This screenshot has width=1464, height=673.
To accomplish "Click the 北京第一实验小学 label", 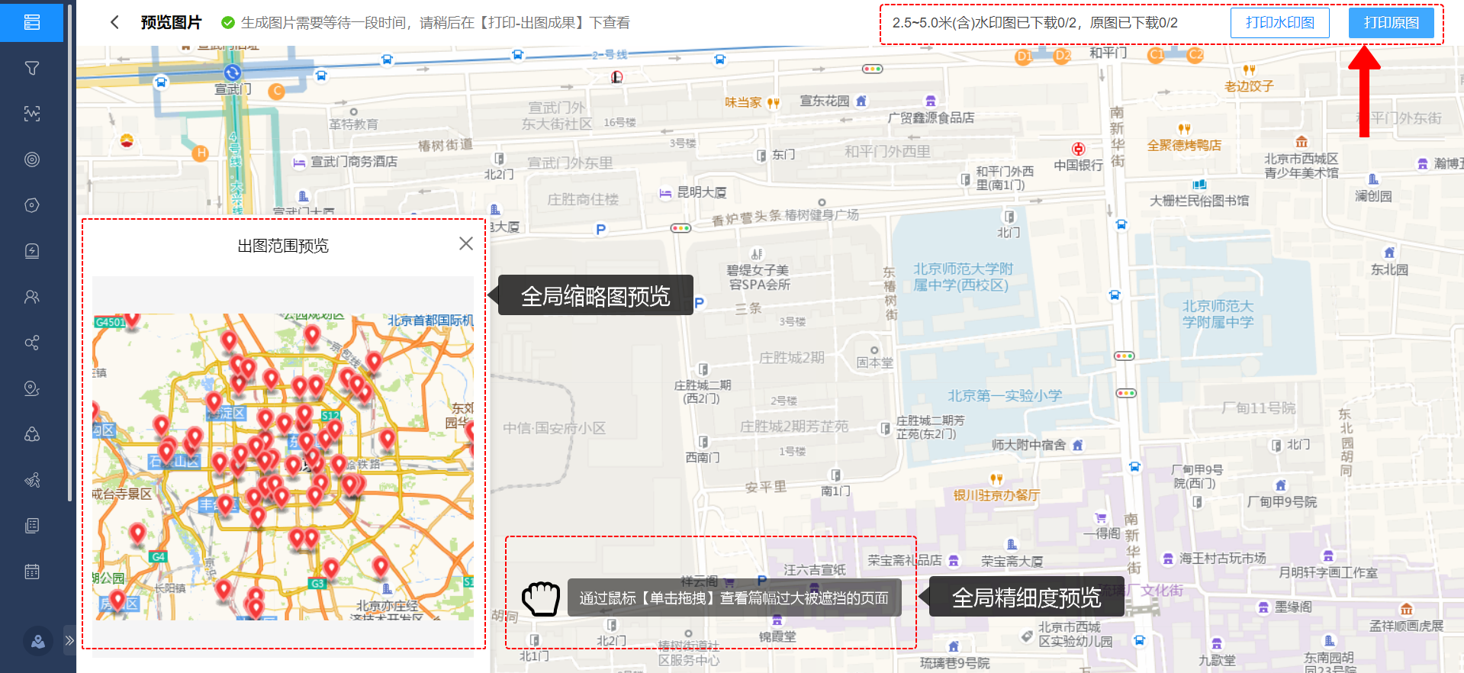I will pyautogui.click(x=1005, y=395).
